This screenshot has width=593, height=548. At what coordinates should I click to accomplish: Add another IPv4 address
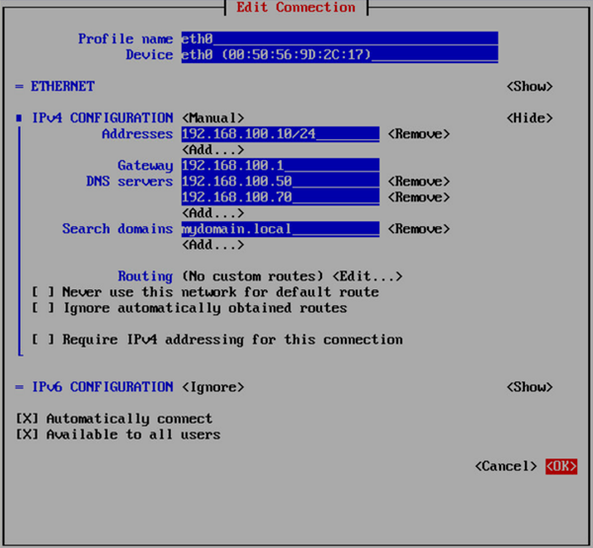click(x=212, y=150)
